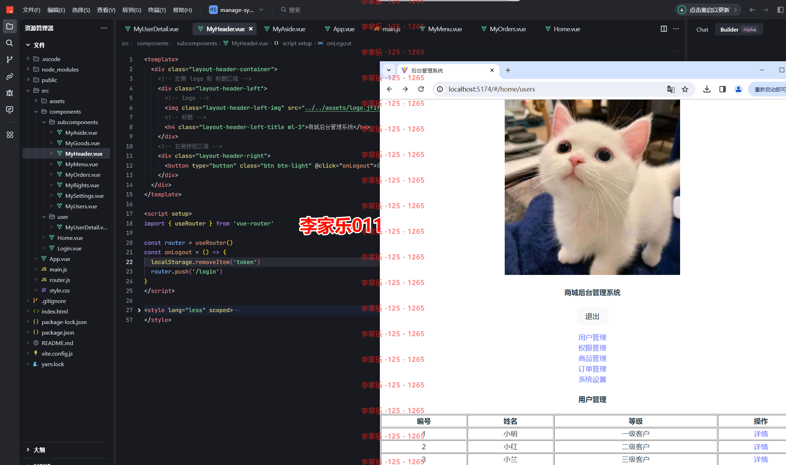Click the site info icon in address bar
This screenshot has height=465, width=786.
click(440, 89)
